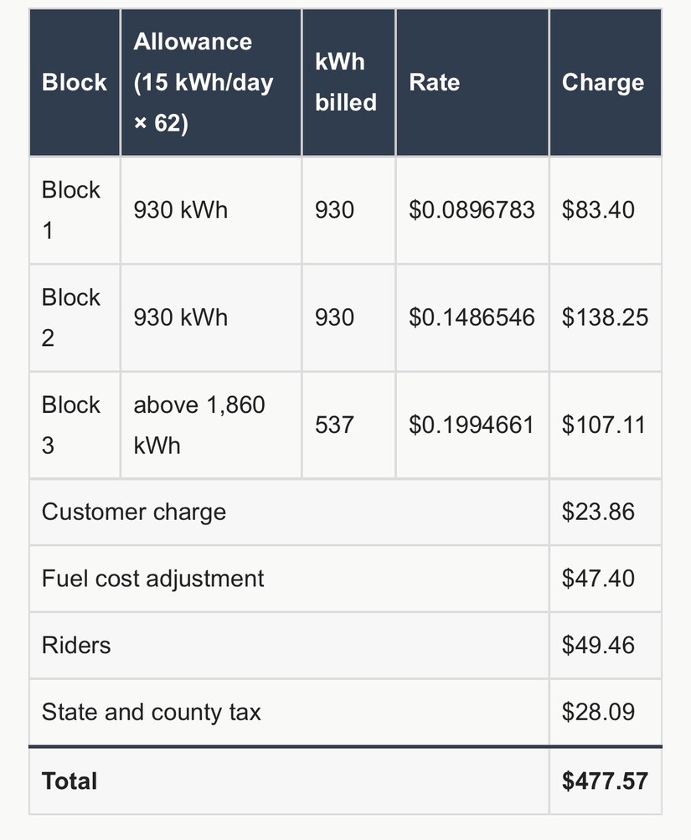Select the $107.11 charge cell

606,425
